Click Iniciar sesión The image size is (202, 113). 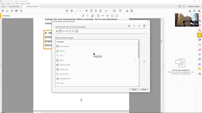(194, 6)
